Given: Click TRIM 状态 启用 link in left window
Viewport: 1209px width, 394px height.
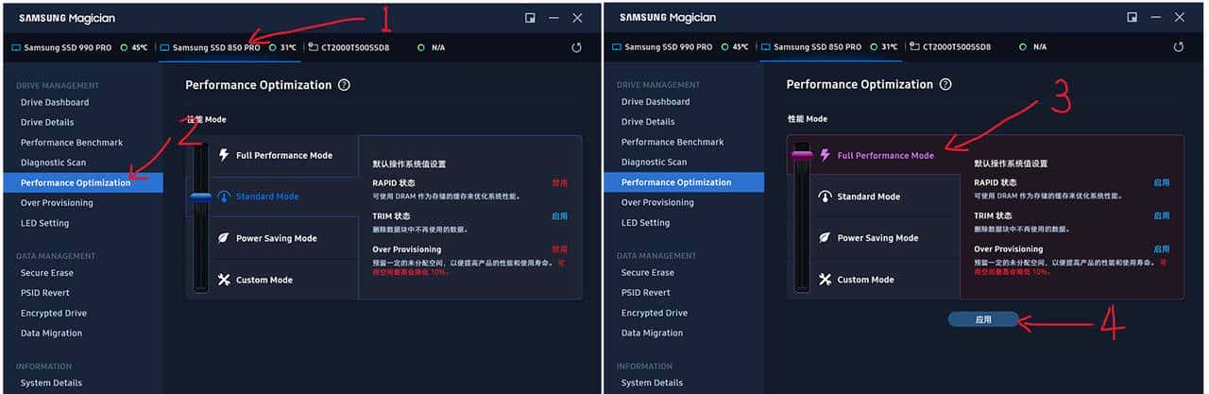Looking at the screenshot, I should [560, 215].
